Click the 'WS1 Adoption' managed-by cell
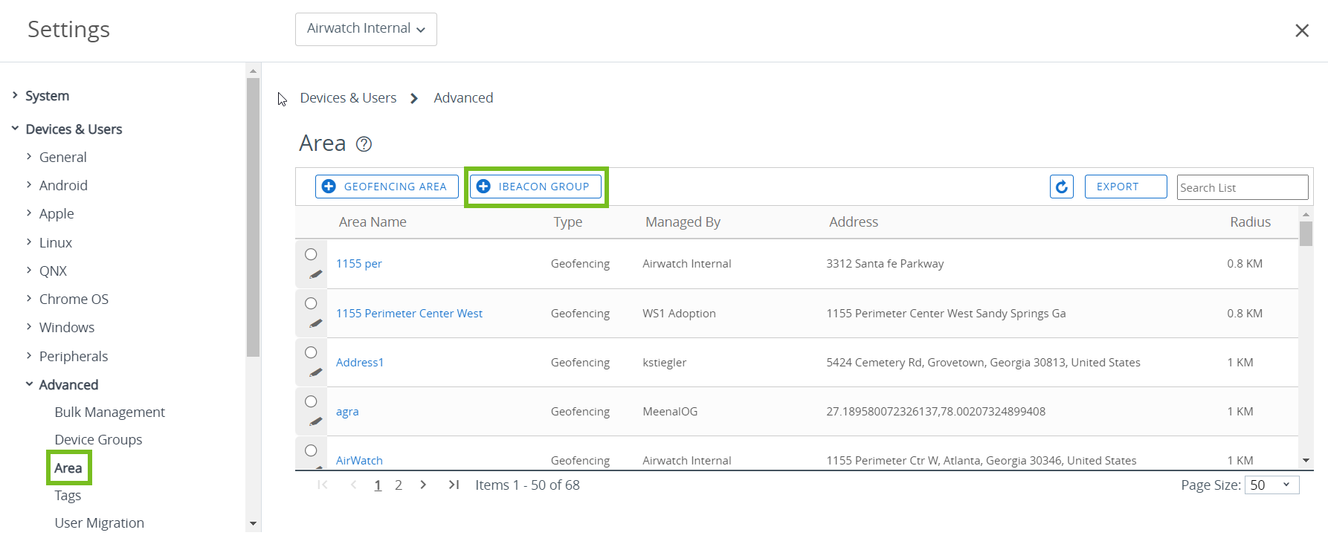Image resolution: width=1328 pixels, height=547 pixels. 679,314
